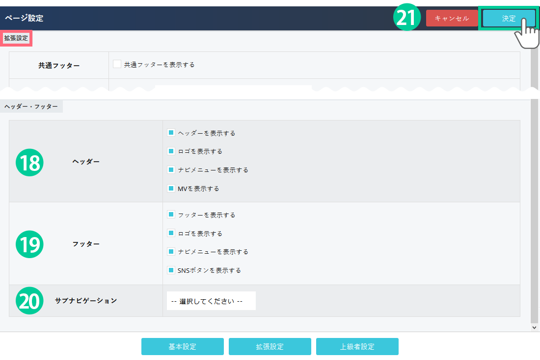The image size is (540, 360).
Task: Select the 拡張設定 tab button at bottom
Action: (270, 346)
